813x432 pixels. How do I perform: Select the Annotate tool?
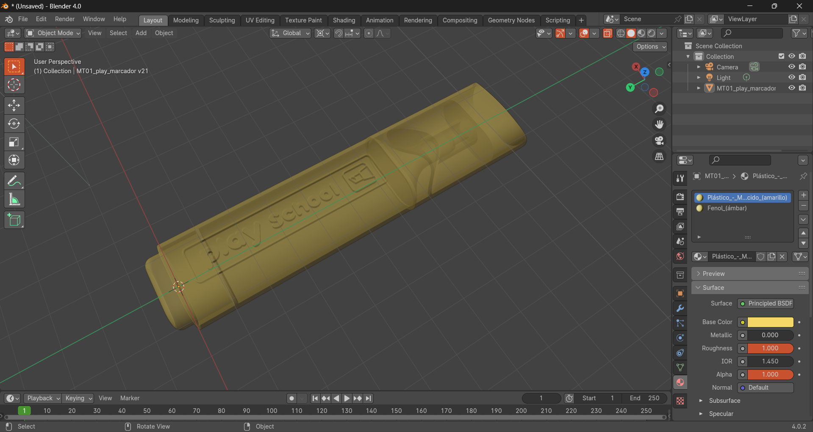[x=14, y=181]
